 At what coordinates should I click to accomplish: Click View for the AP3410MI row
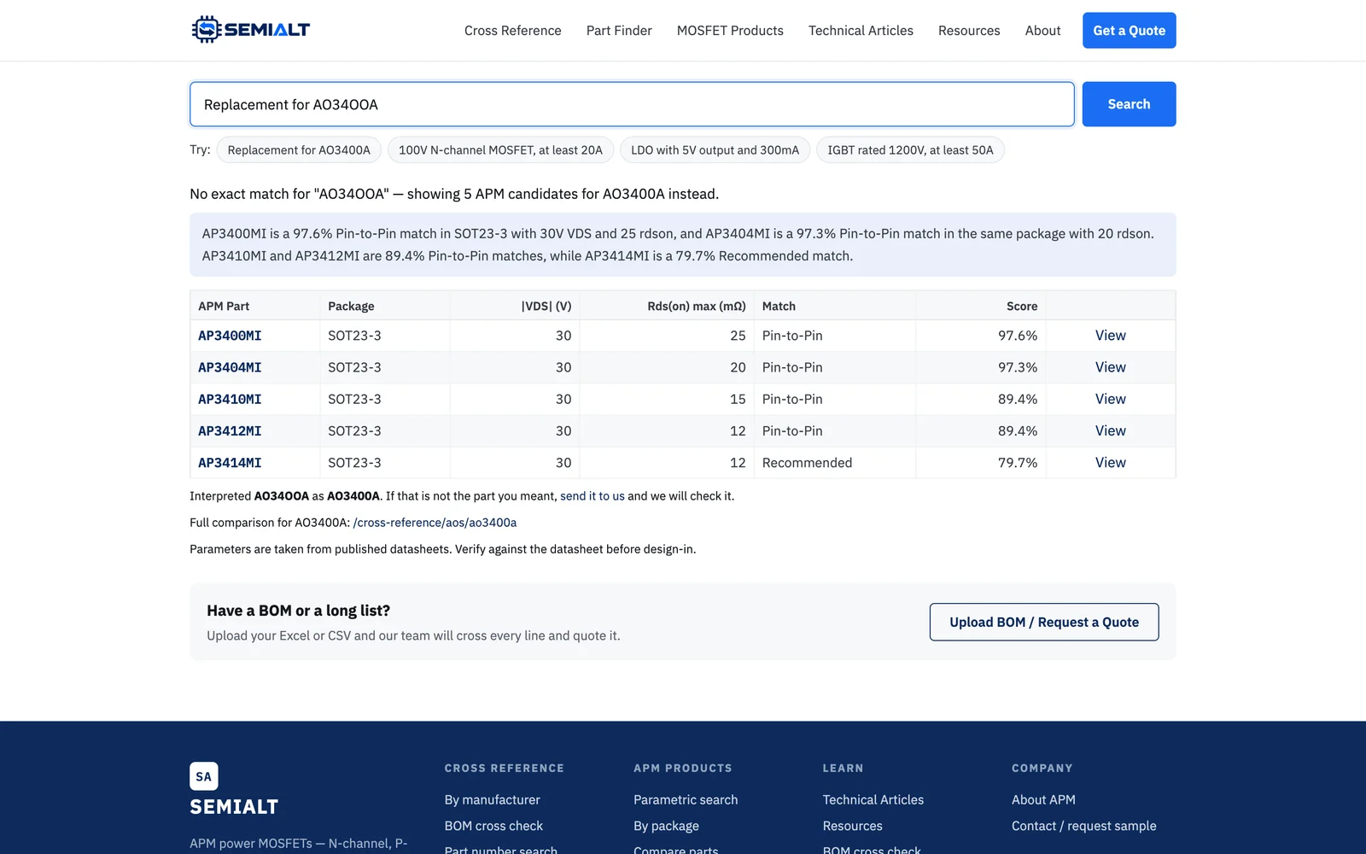1111,399
